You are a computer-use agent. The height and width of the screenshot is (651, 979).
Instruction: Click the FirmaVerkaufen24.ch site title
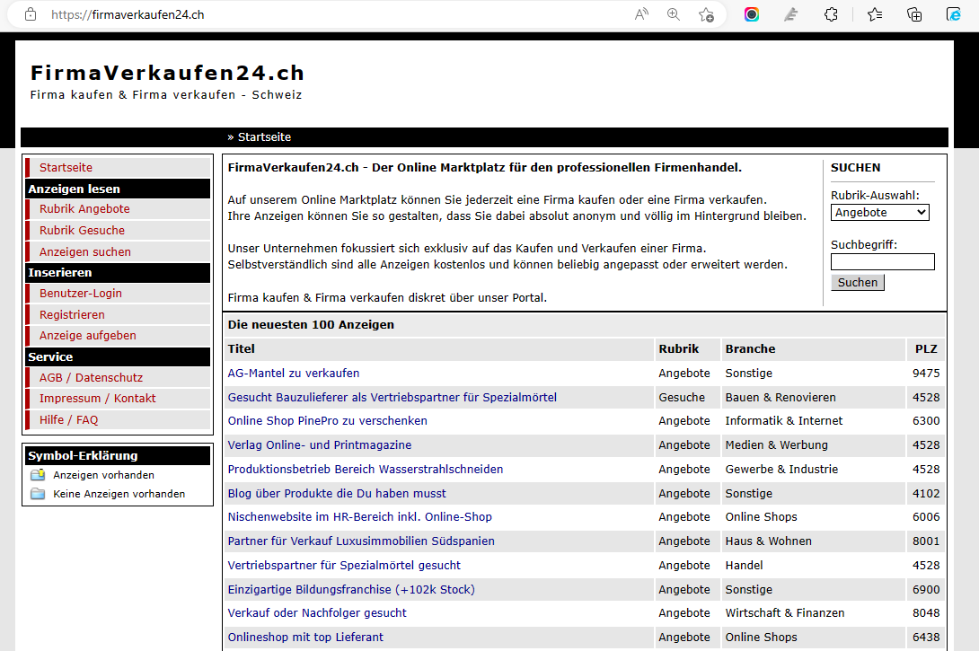167,73
